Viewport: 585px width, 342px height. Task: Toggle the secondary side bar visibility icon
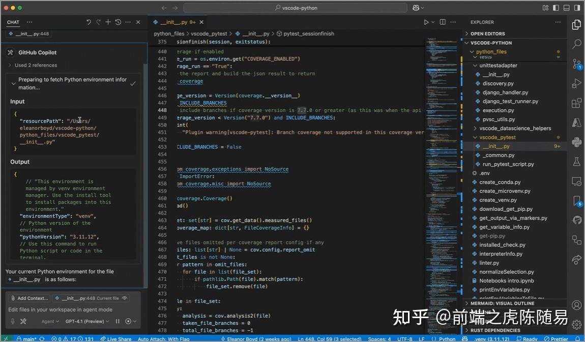577,8
